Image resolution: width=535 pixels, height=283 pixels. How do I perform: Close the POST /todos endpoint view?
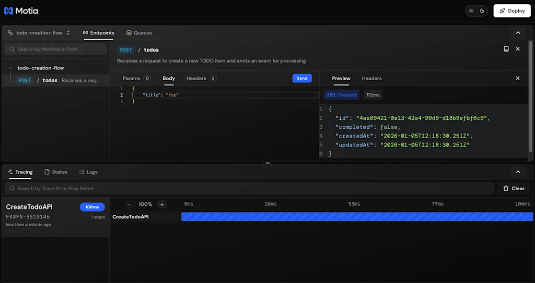point(518,49)
